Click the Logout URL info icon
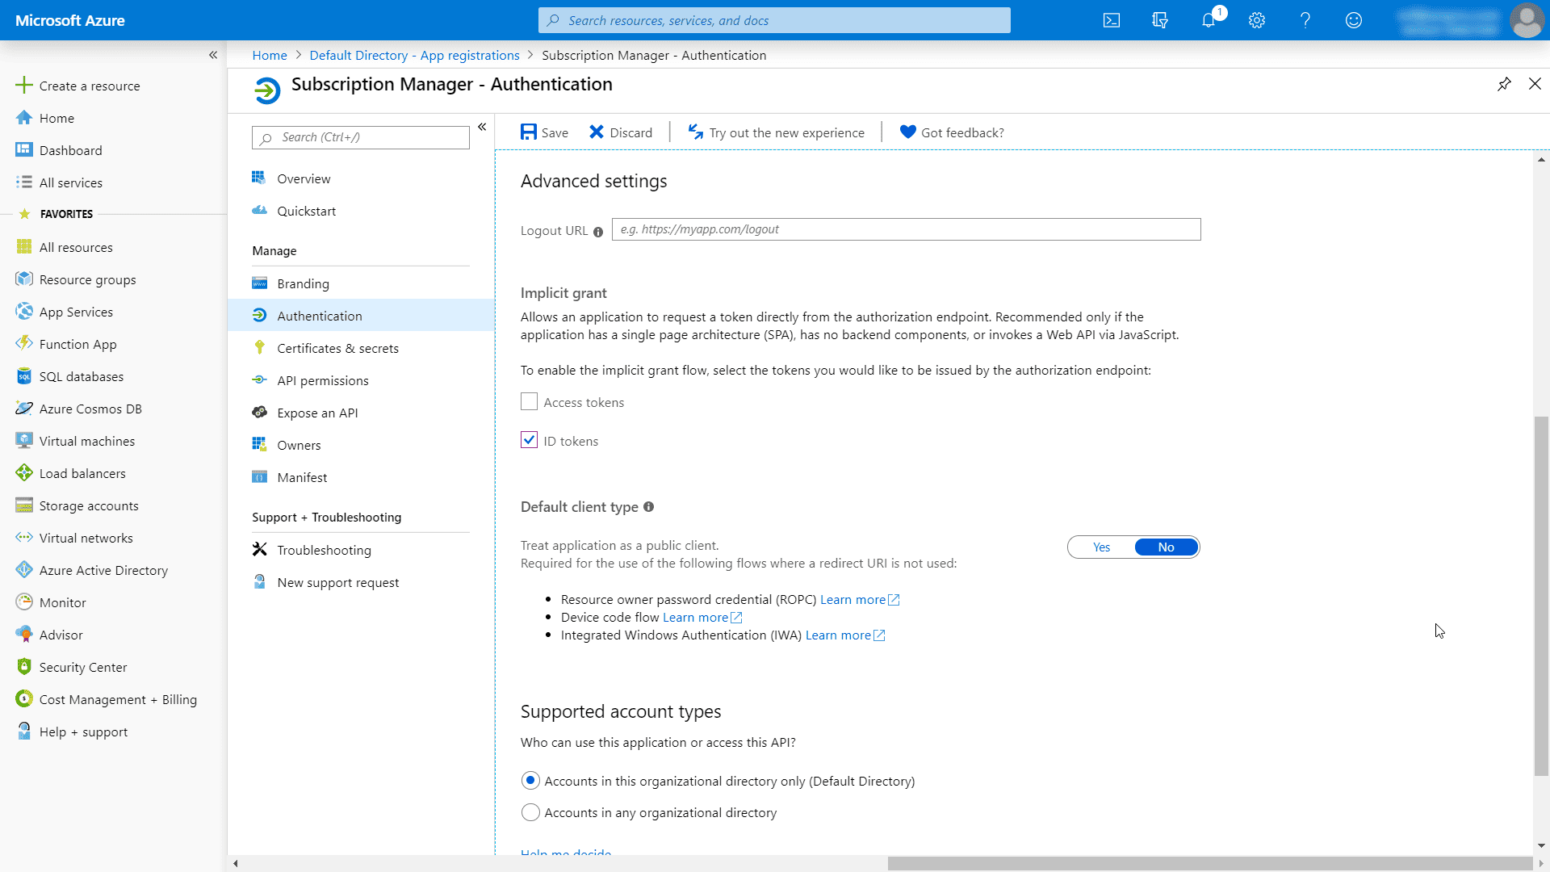Screen dimensions: 1550x872 pyautogui.click(x=598, y=232)
